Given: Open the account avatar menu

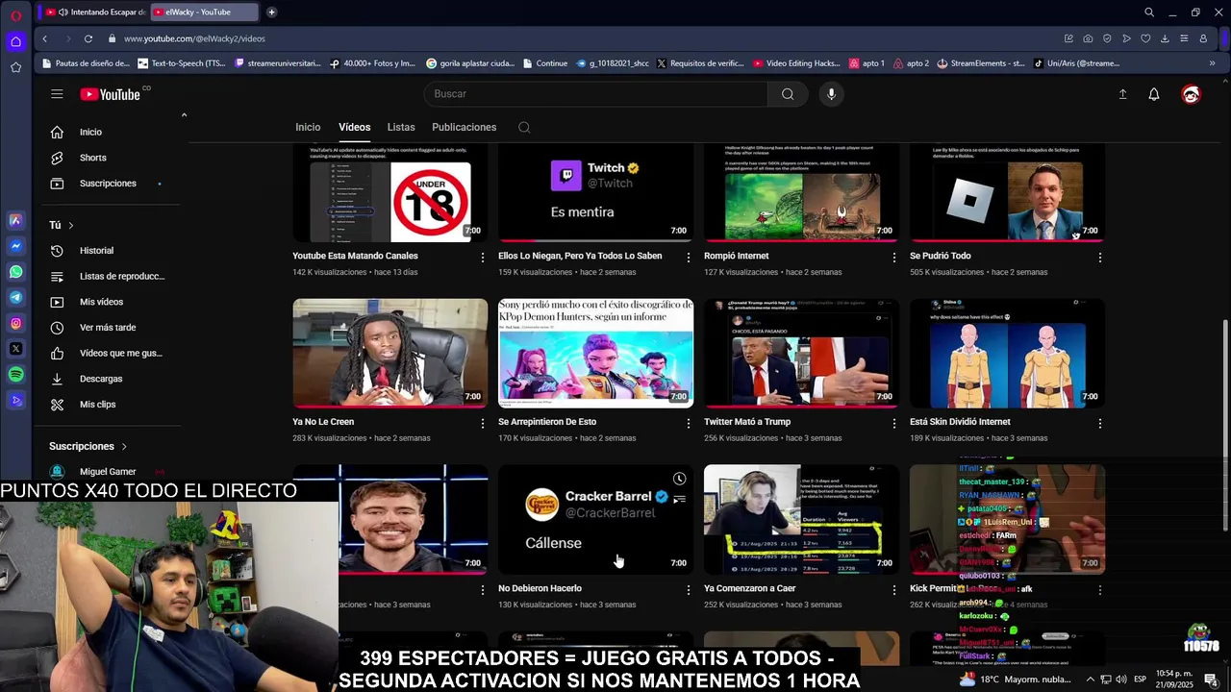Looking at the screenshot, I should tap(1191, 94).
